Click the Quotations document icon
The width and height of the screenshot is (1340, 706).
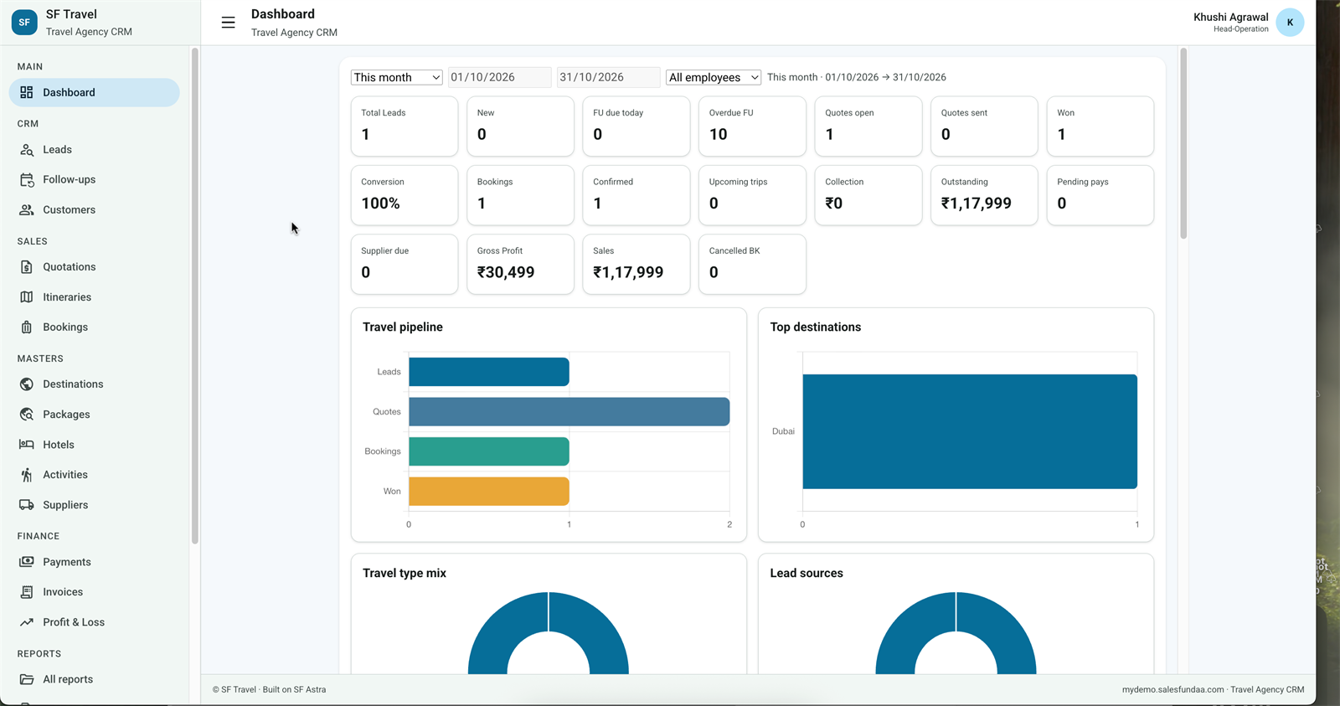coord(27,267)
